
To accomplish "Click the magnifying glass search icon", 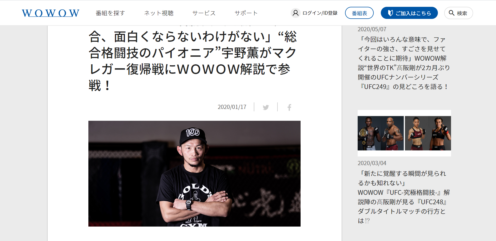I will pyautogui.click(x=451, y=13).
